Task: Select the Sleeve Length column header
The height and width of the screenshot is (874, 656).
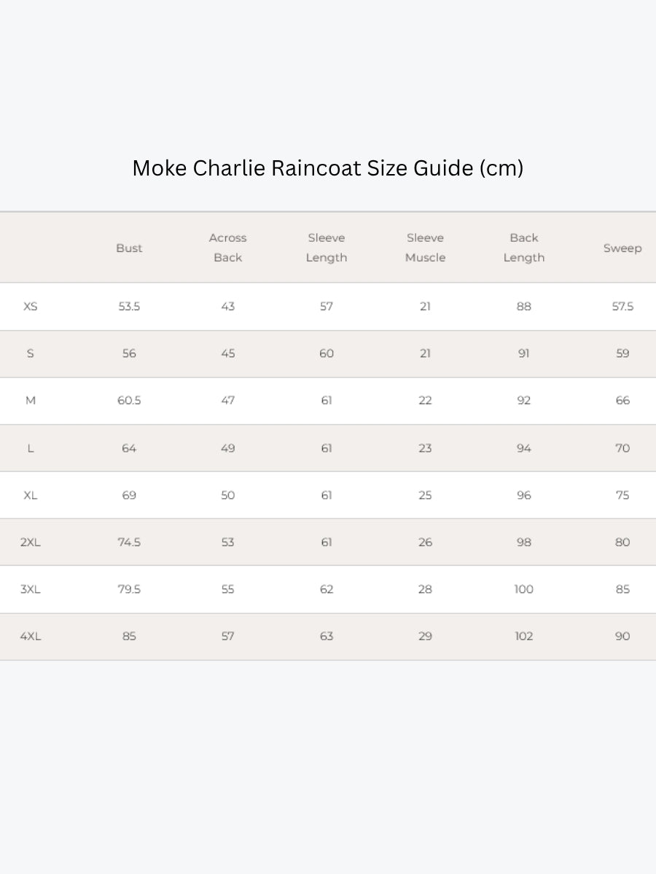Action: (x=327, y=248)
